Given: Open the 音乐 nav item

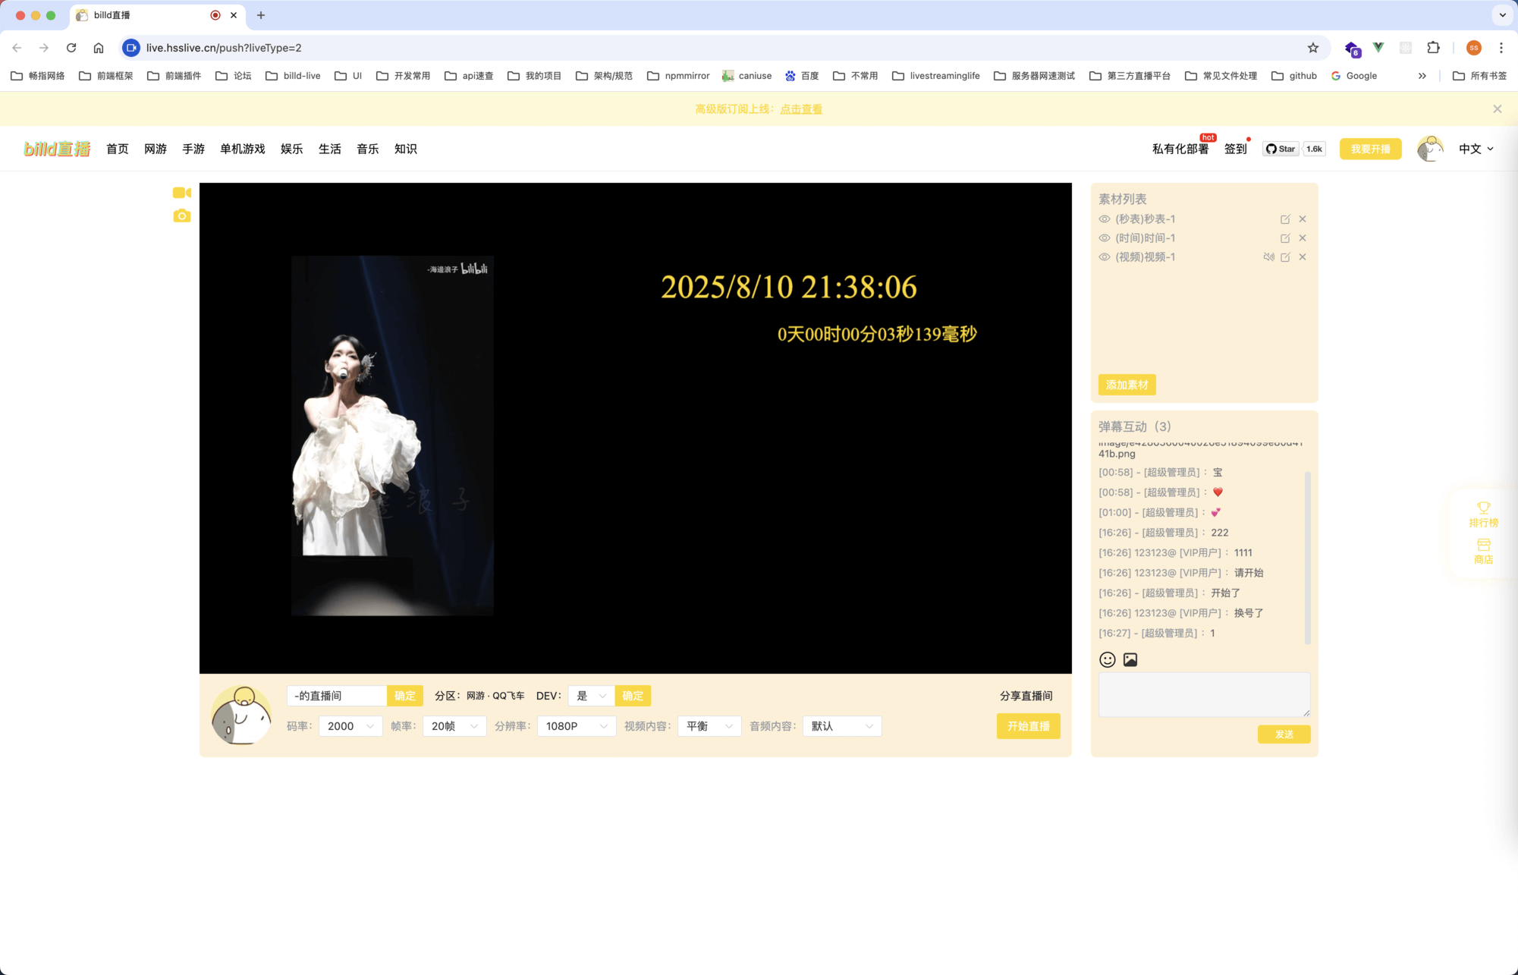Looking at the screenshot, I should 368,149.
